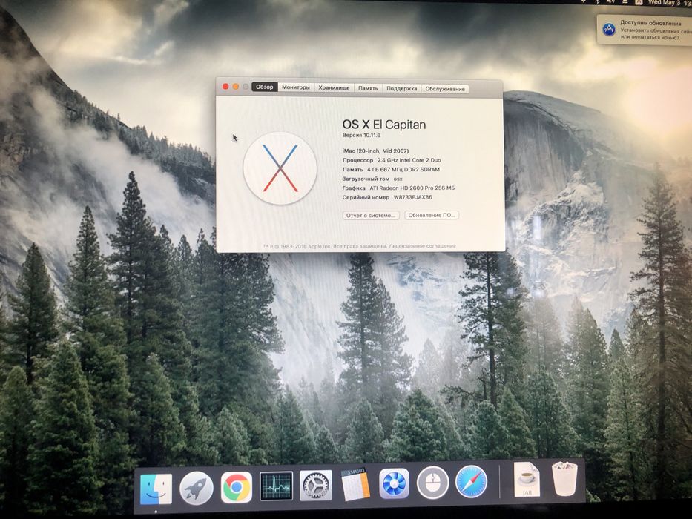Click the 4 ГБ 667 МГц DDR2 SDRAM value
692x519 pixels.
click(403, 170)
